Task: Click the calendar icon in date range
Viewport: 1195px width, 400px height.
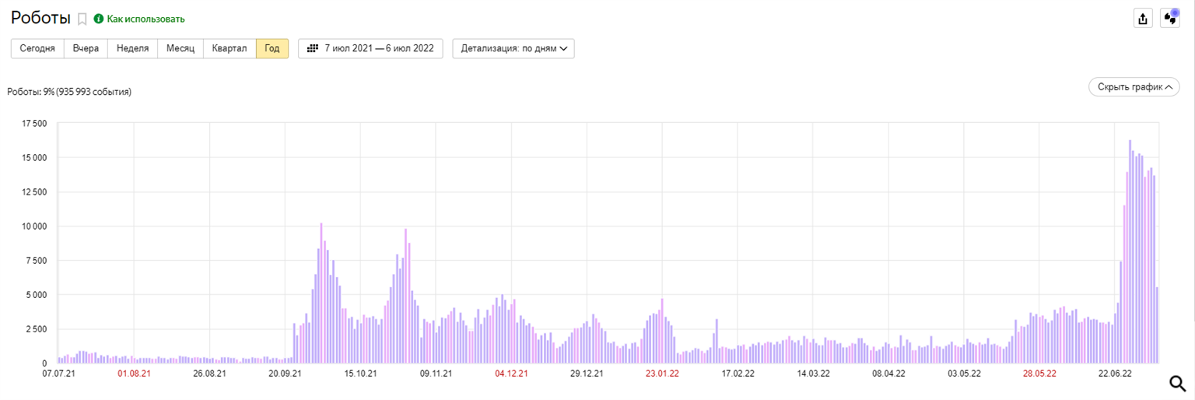Action: 313,48
